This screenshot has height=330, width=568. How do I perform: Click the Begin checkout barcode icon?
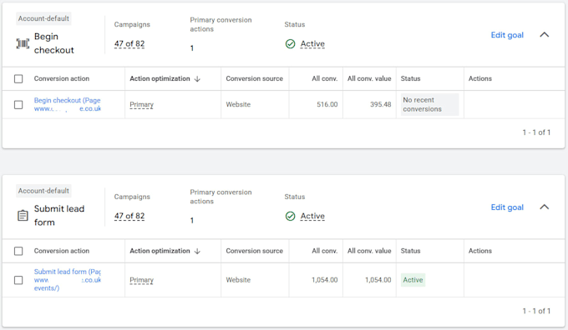click(23, 43)
